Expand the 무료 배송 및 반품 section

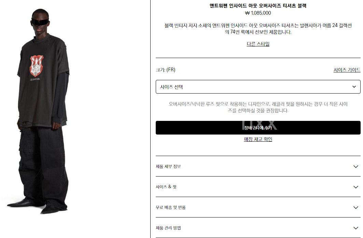coord(258,207)
